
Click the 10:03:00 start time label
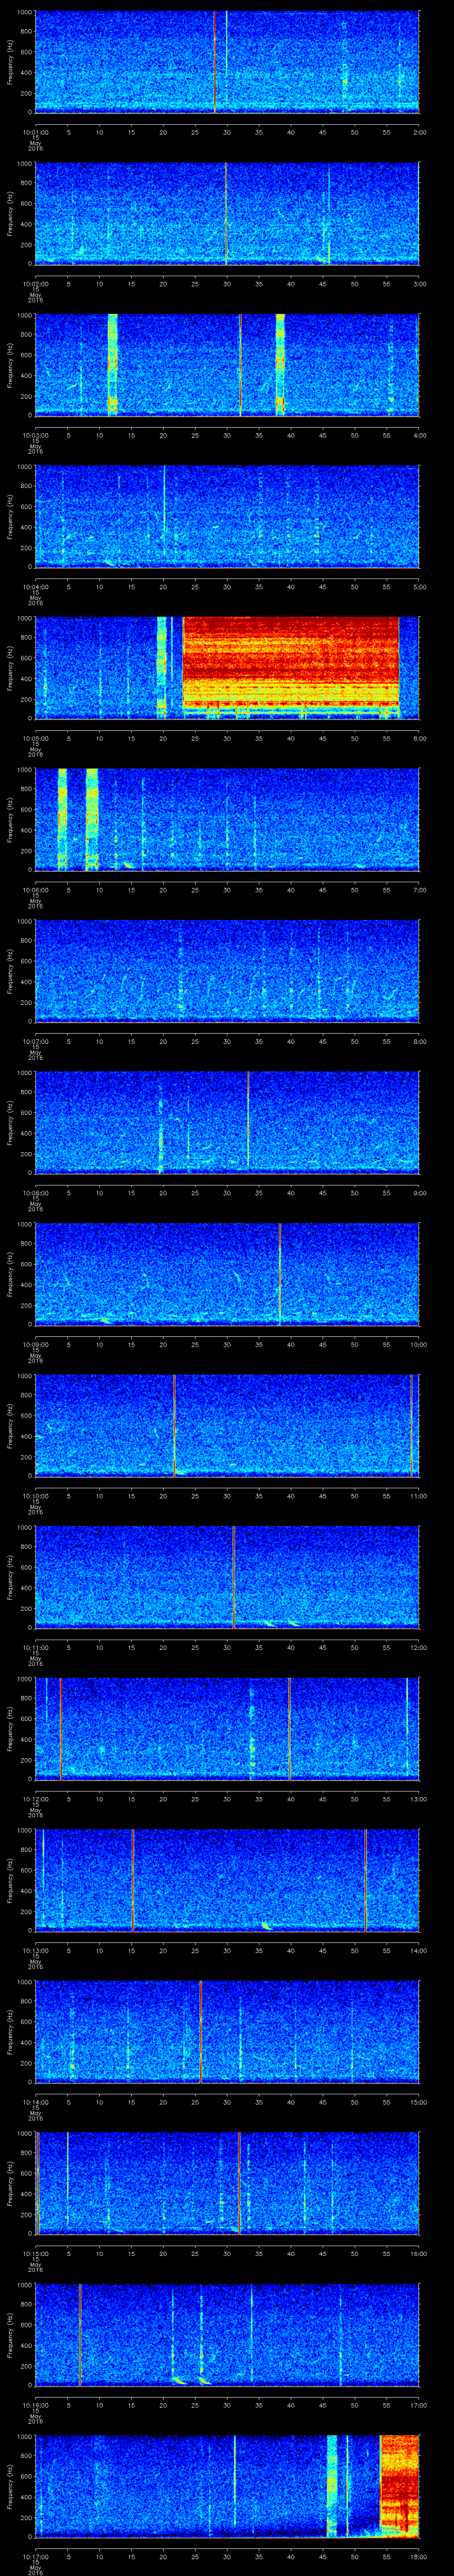click(36, 434)
